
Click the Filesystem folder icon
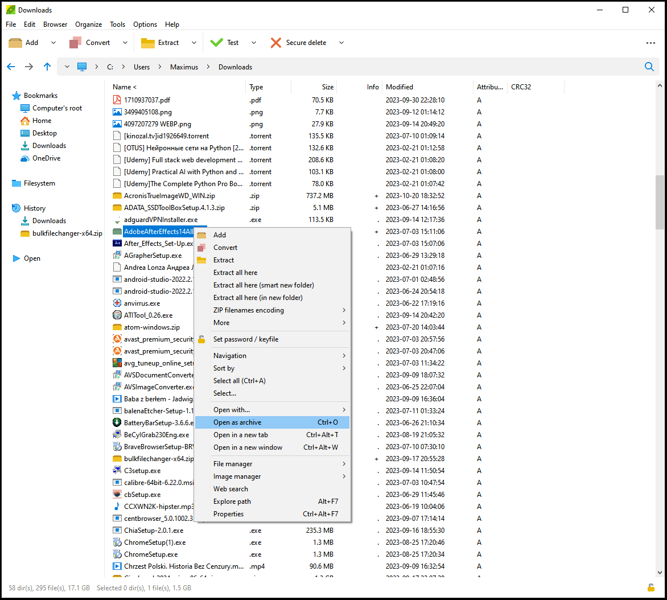pos(16,183)
